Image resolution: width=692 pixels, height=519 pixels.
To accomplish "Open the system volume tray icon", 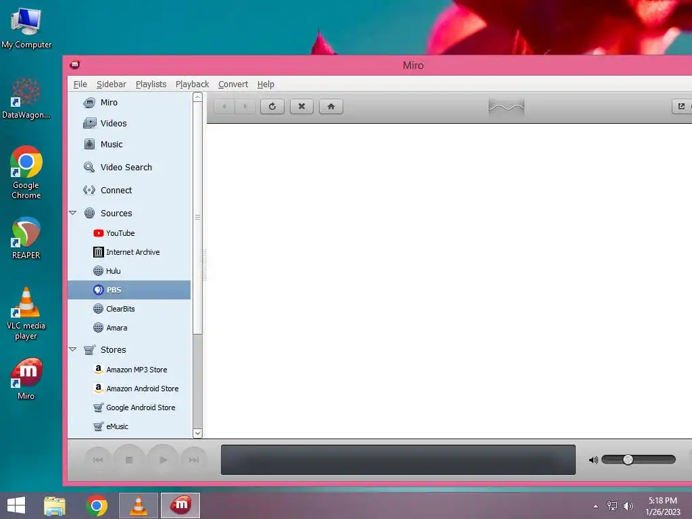I will [x=628, y=506].
